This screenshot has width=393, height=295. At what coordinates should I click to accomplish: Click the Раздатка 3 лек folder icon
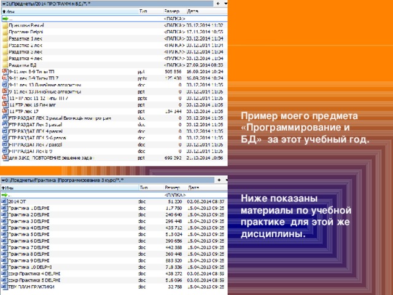click(x=5, y=52)
